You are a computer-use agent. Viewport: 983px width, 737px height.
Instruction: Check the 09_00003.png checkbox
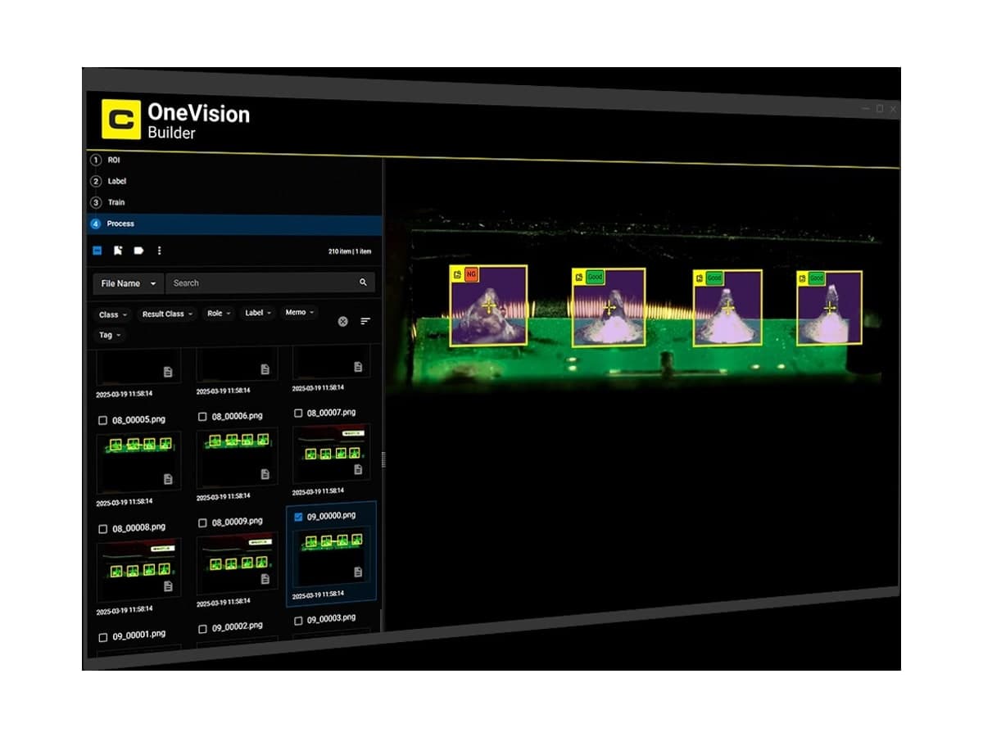click(x=298, y=621)
